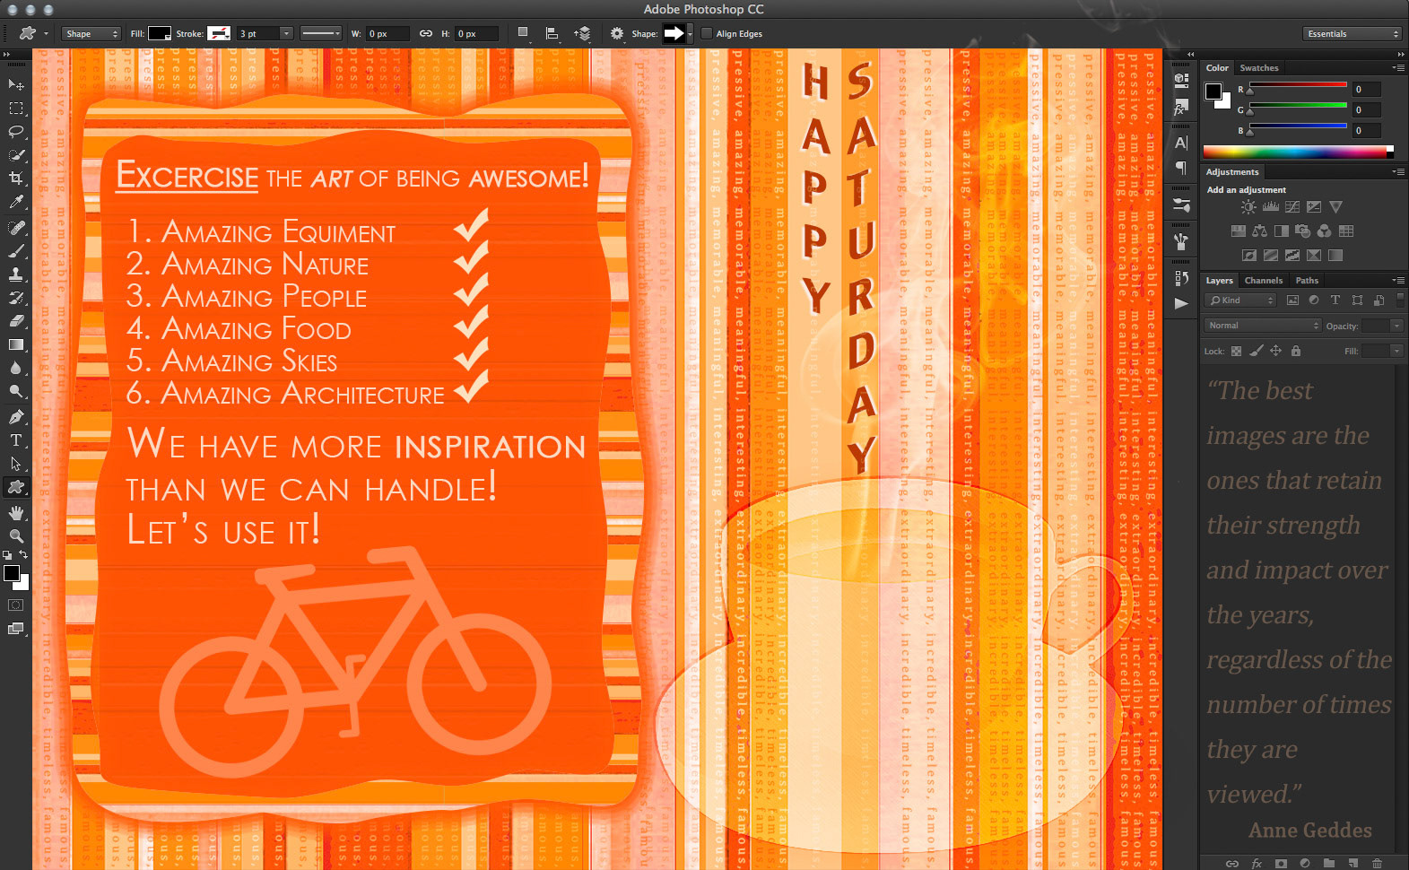Select the Quick Selection tool
The height and width of the screenshot is (870, 1409).
[x=15, y=155]
